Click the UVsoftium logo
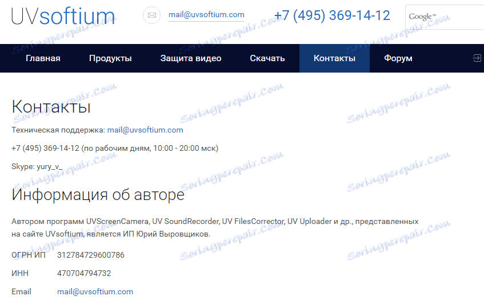The height and width of the screenshot is (300, 484). click(63, 16)
